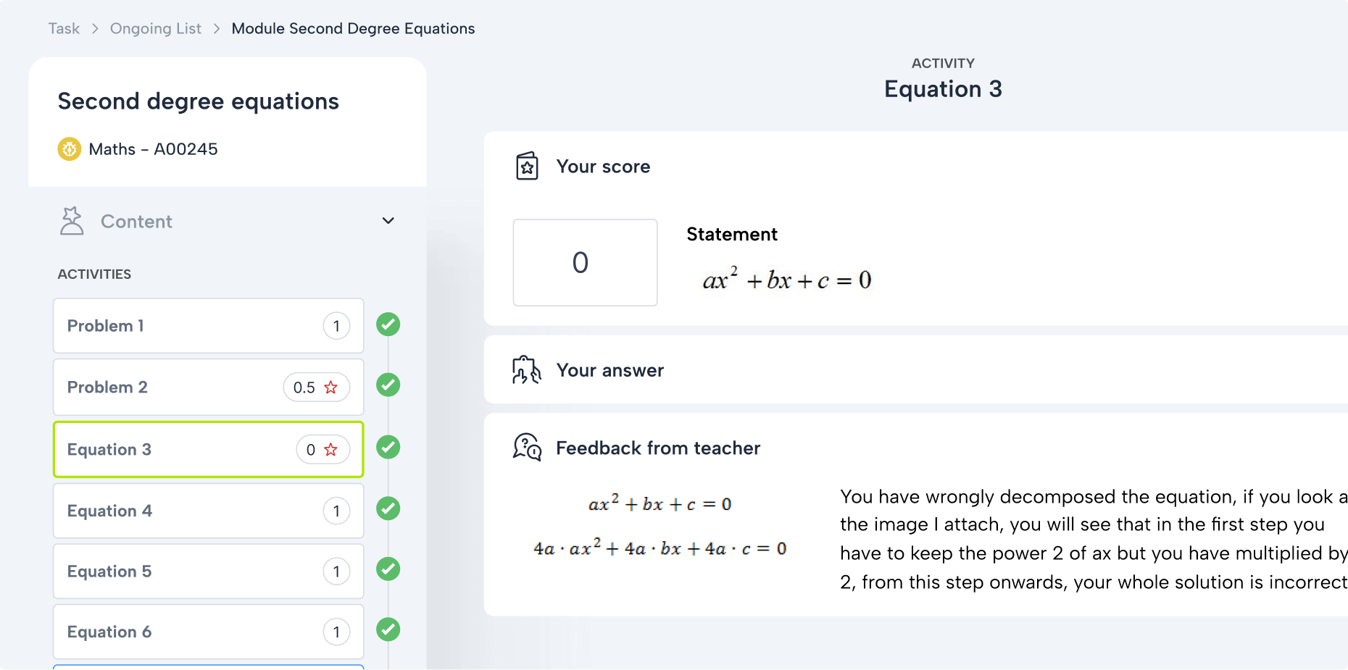Open Ongoing List from the breadcrumb
Viewport: 1348px width, 670px height.
click(x=155, y=28)
